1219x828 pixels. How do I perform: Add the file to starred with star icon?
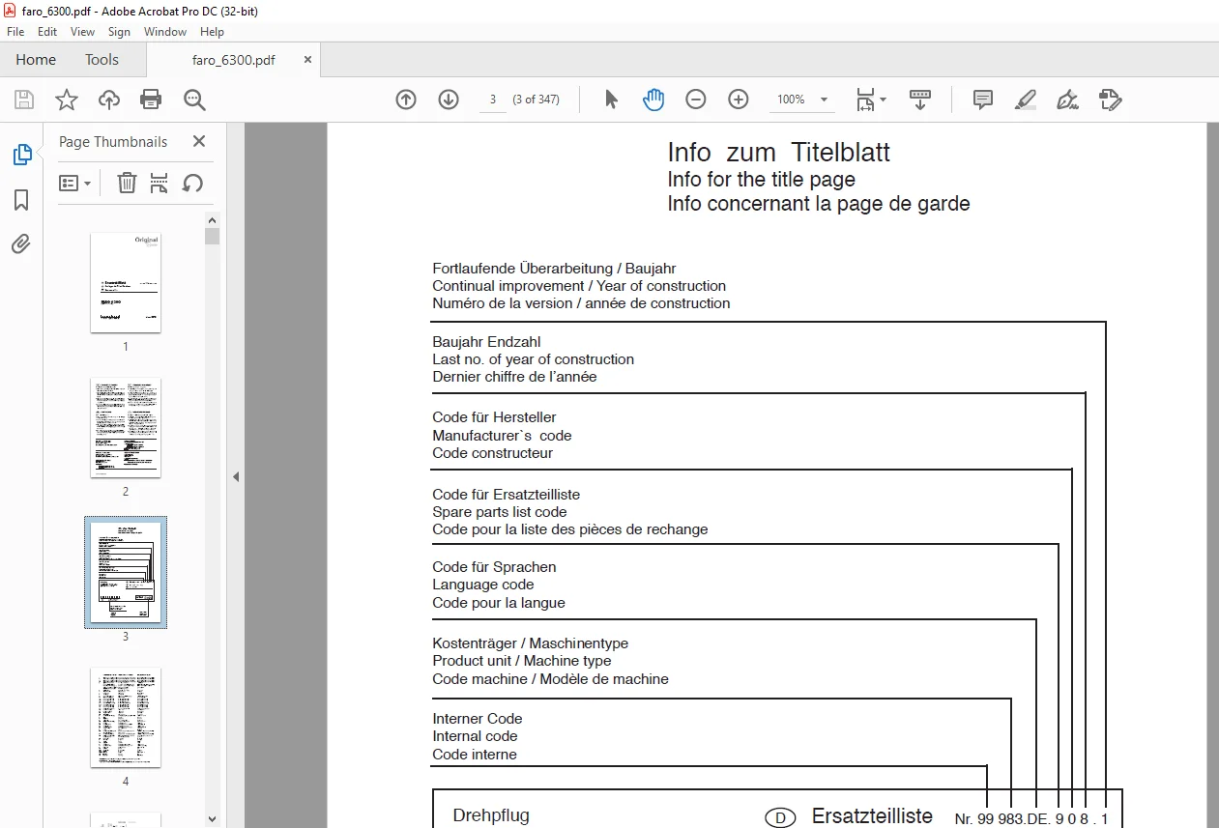(x=66, y=100)
